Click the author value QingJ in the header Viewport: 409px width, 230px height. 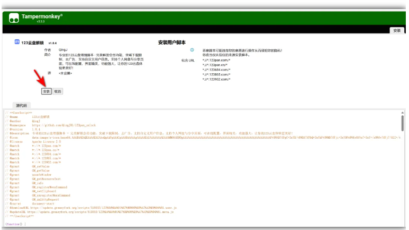(x=63, y=50)
